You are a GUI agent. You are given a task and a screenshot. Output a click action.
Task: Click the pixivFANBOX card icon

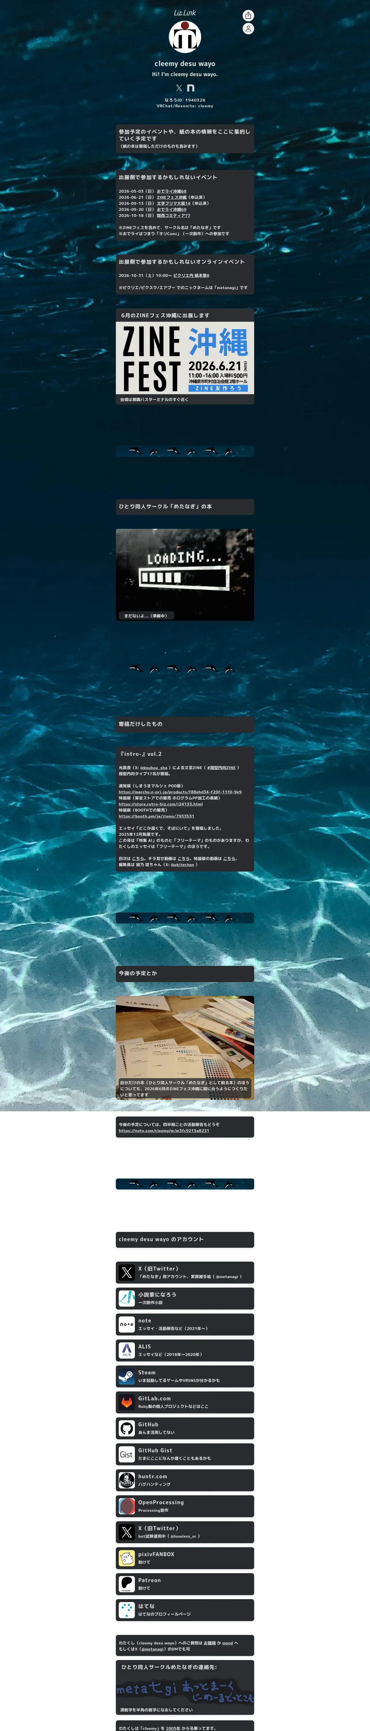[x=127, y=1558]
